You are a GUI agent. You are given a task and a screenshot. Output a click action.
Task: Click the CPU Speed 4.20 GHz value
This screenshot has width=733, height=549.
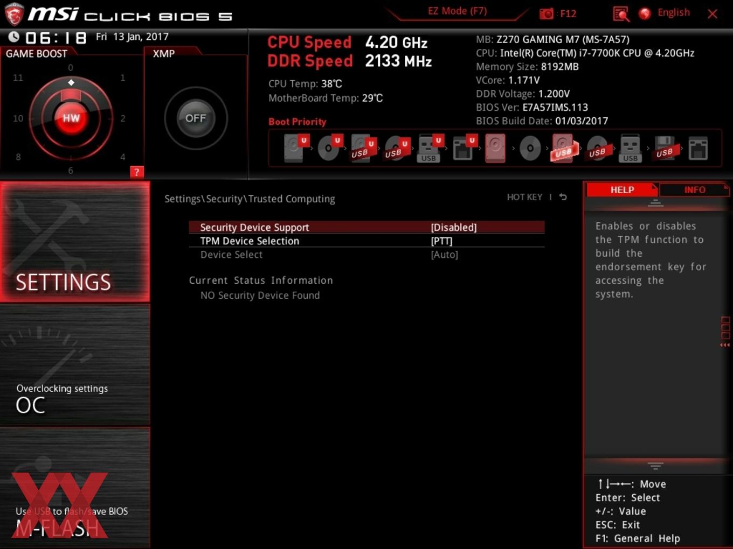pyautogui.click(x=396, y=42)
